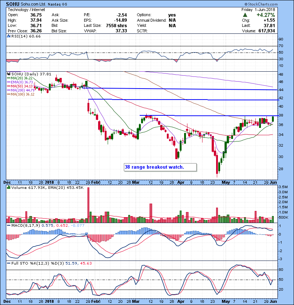Select the P/E value -2.54

[122, 15]
